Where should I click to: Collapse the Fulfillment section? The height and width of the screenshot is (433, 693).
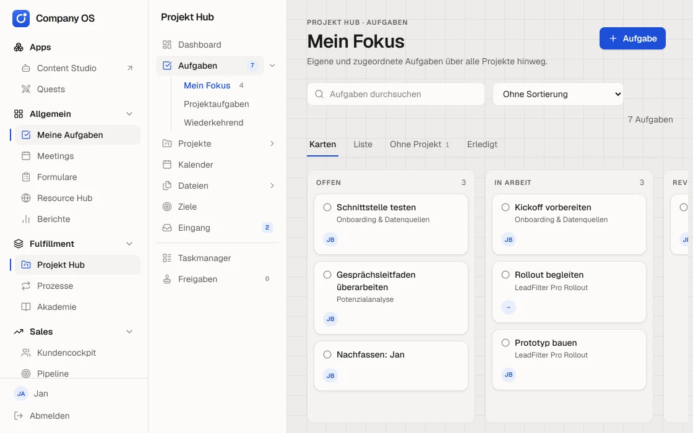pyautogui.click(x=129, y=244)
